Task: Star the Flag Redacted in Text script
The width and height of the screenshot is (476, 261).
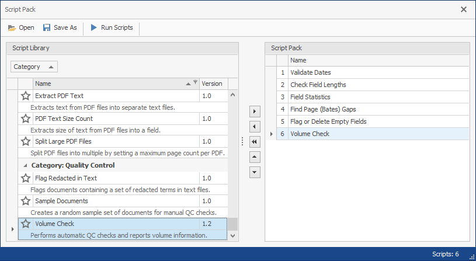Action: (x=26, y=179)
